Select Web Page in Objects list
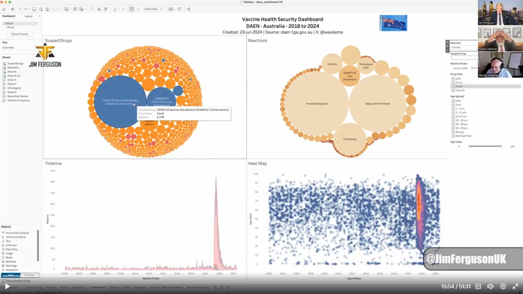The image size is (523, 294). 11,266
